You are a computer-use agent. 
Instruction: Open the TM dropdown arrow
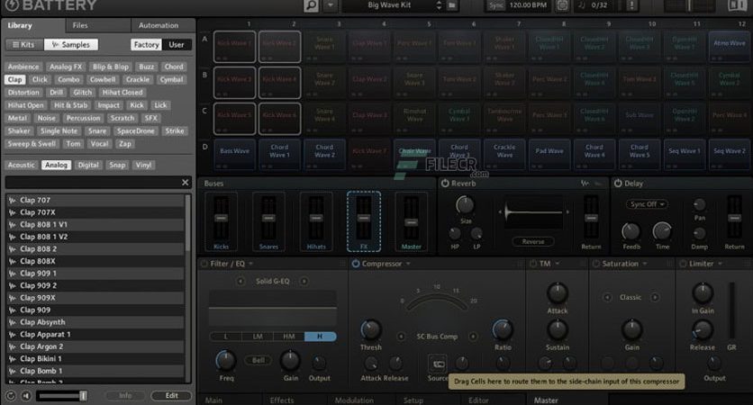(x=558, y=264)
